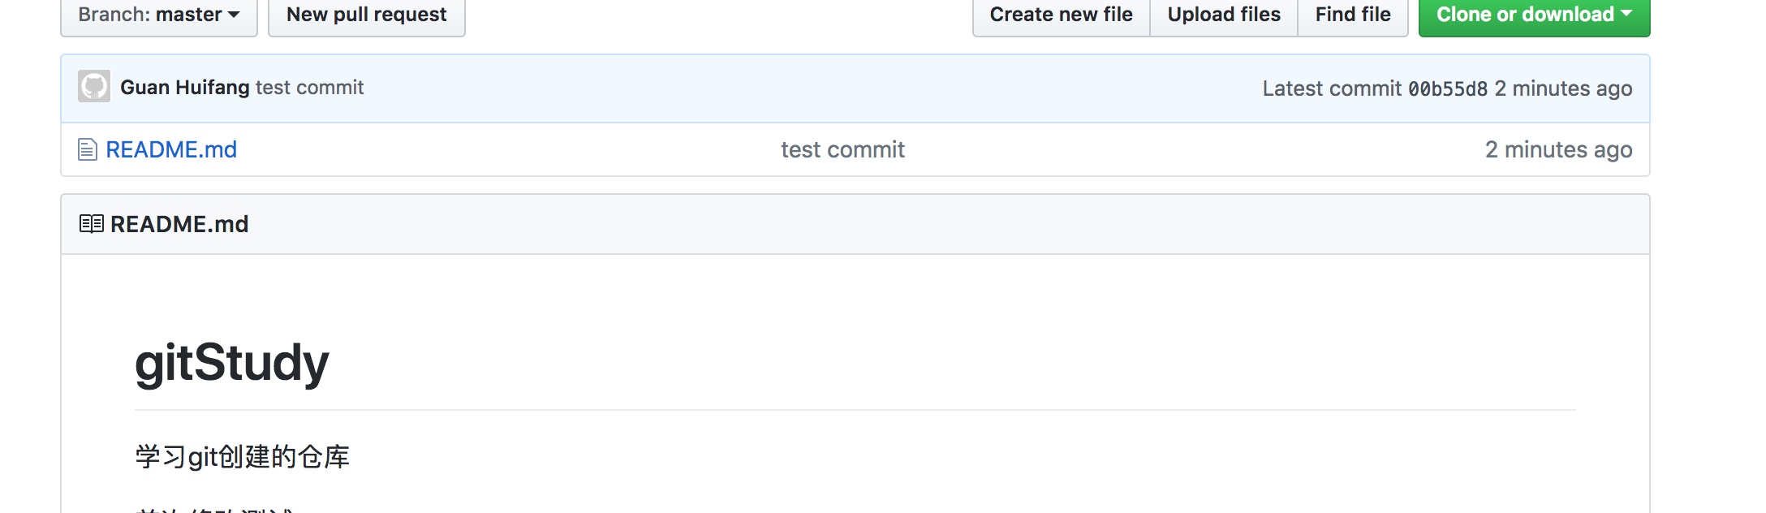Open the README.md file link

pyautogui.click(x=171, y=149)
